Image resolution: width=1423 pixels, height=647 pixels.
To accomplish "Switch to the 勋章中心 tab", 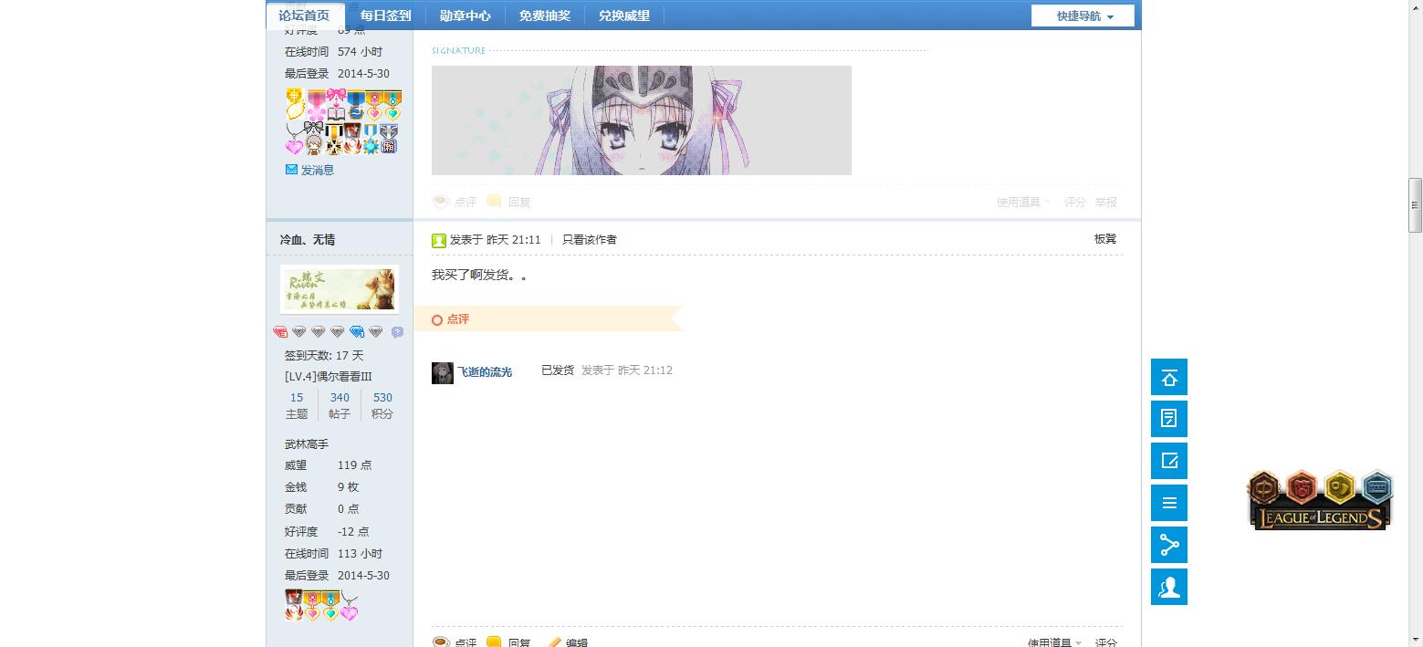I will tap(465, 16).
